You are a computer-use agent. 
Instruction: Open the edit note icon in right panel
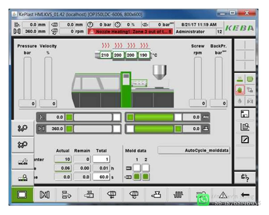tap(244, 139)
